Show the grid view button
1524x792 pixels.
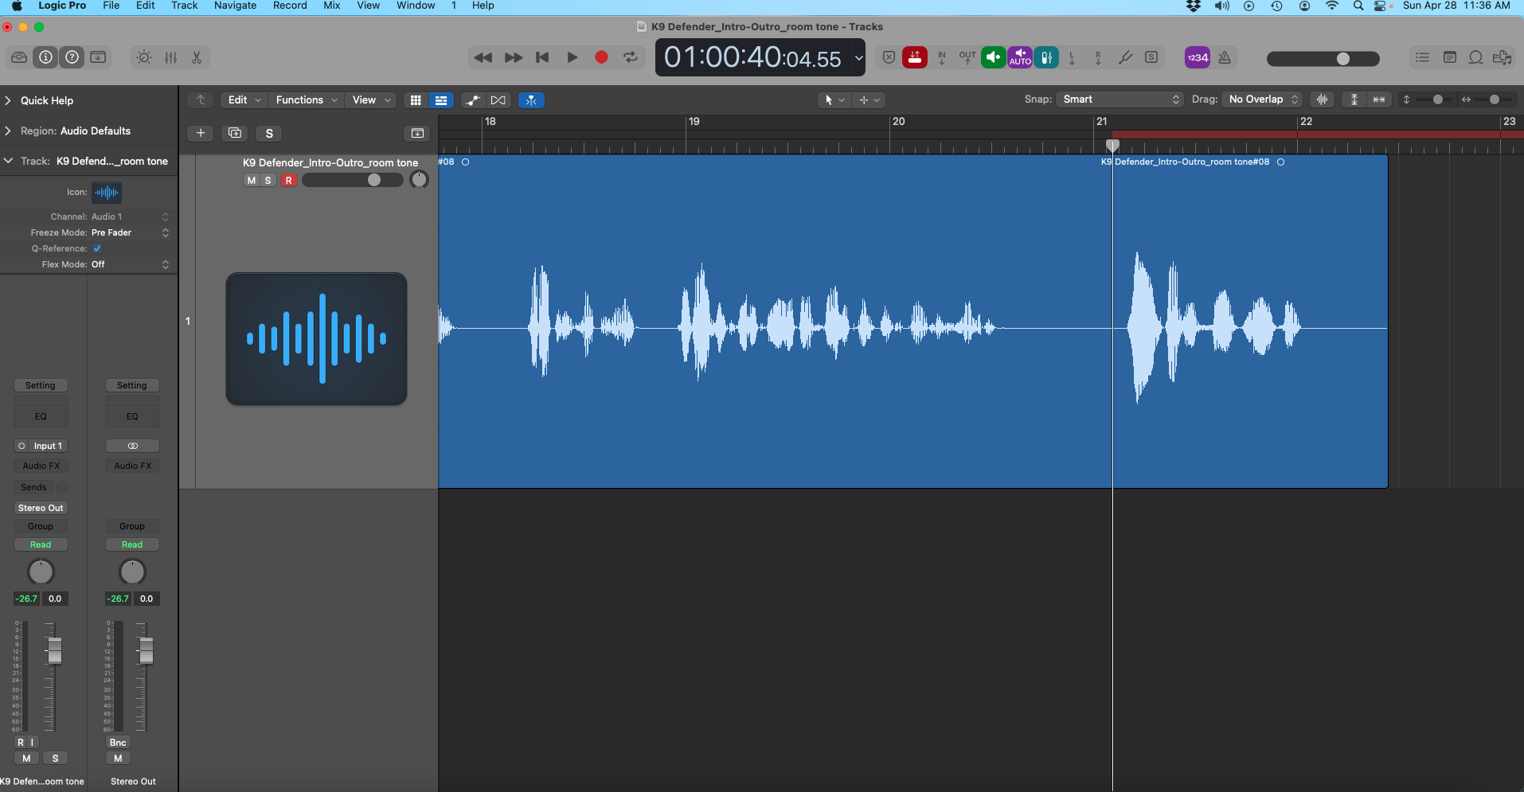415,100
